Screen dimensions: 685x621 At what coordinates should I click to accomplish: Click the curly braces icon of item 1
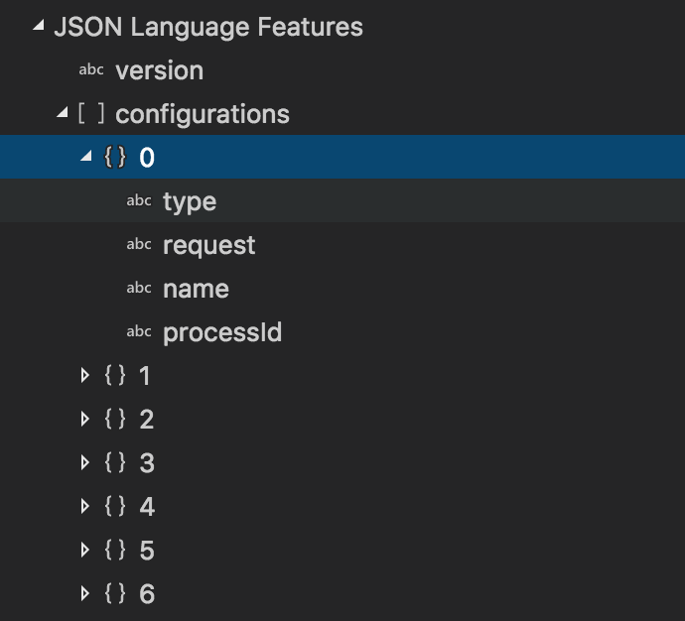coord(115,375)
